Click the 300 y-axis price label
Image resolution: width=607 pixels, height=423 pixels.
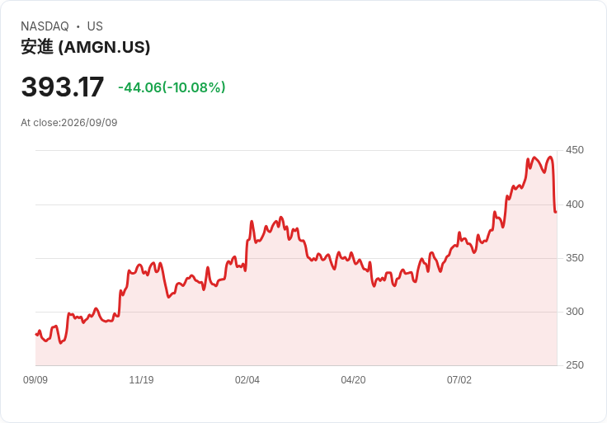point(575,312)
